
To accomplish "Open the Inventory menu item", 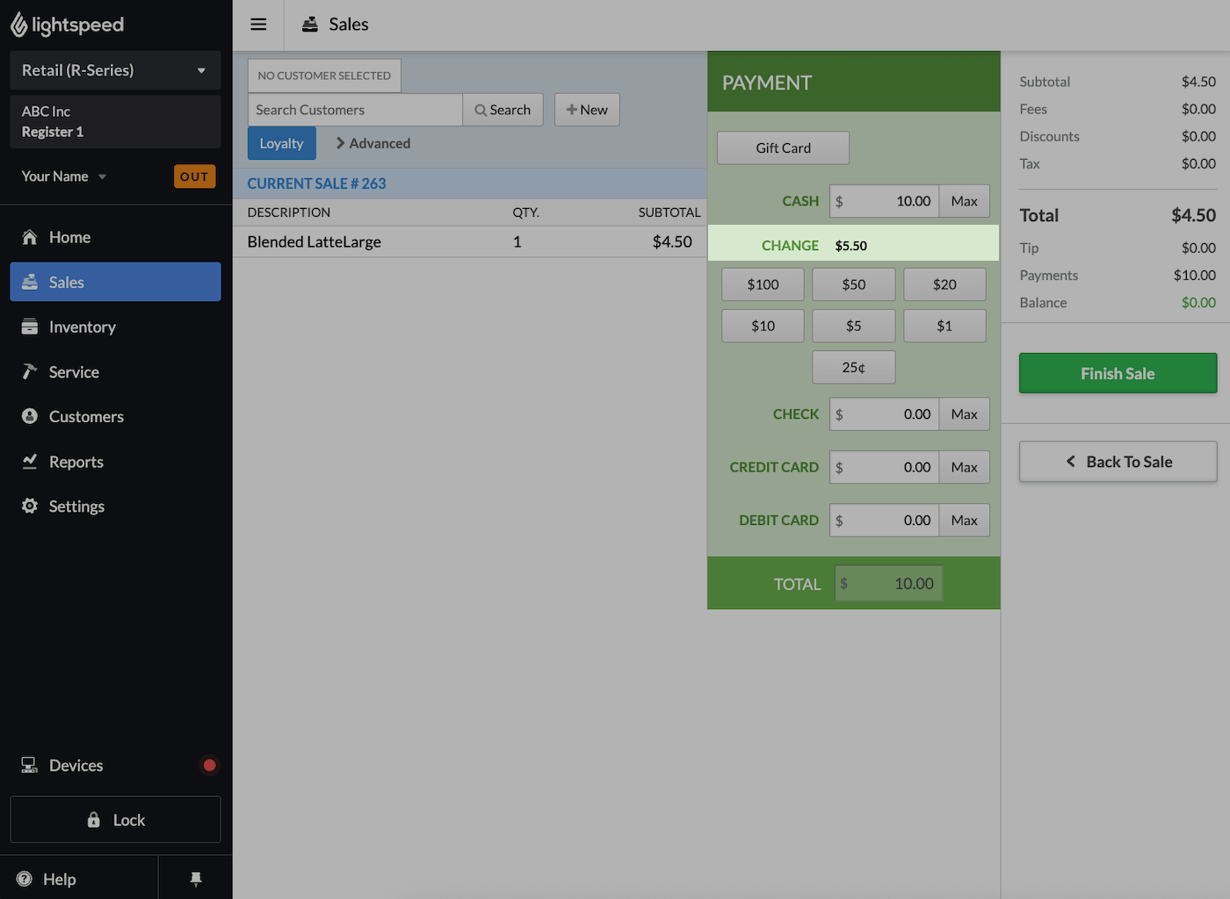I will coord(82,327).
